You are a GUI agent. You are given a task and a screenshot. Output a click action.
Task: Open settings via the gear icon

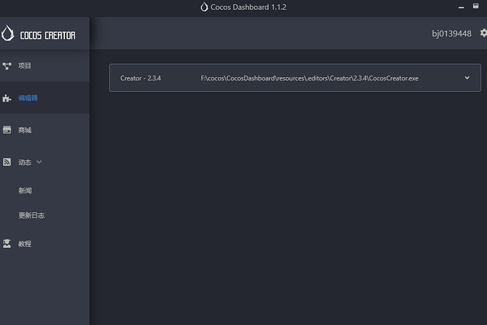click(x=483, y=33)
